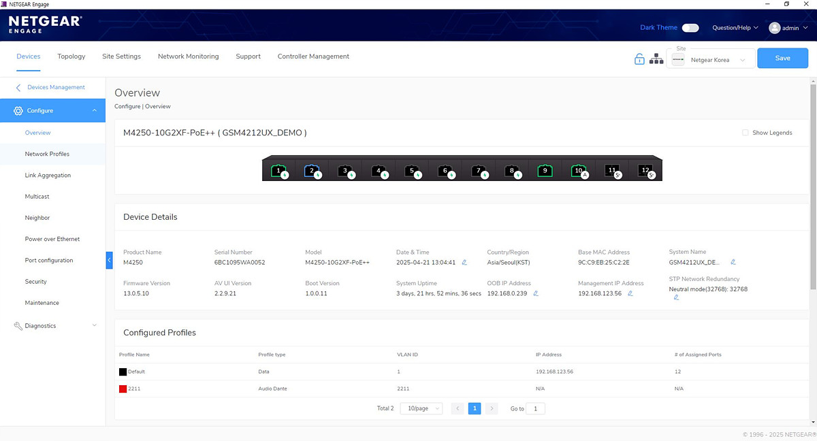Image resolution: width=817 pixels, height=441 pixels.
Task: Click serial number 6BC1095WA0052
Action: 240,262
